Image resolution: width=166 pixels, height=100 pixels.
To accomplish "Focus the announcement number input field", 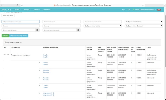I will point(61,22).
